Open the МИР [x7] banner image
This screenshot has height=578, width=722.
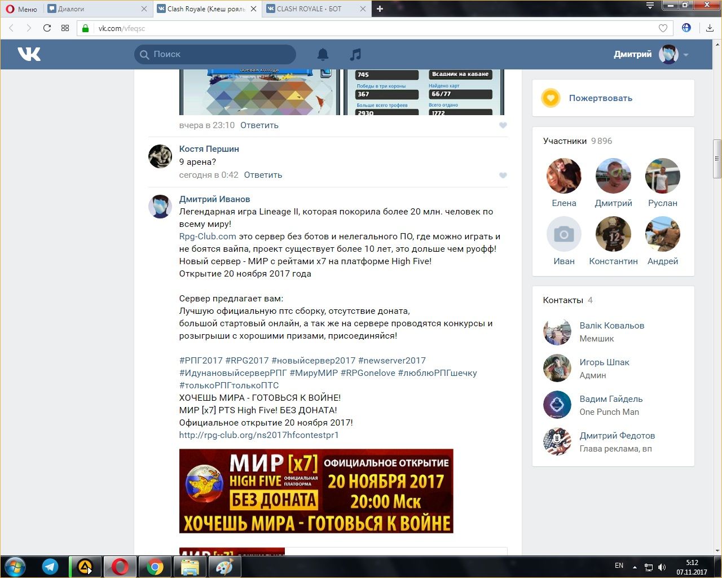tap(316, 491)
